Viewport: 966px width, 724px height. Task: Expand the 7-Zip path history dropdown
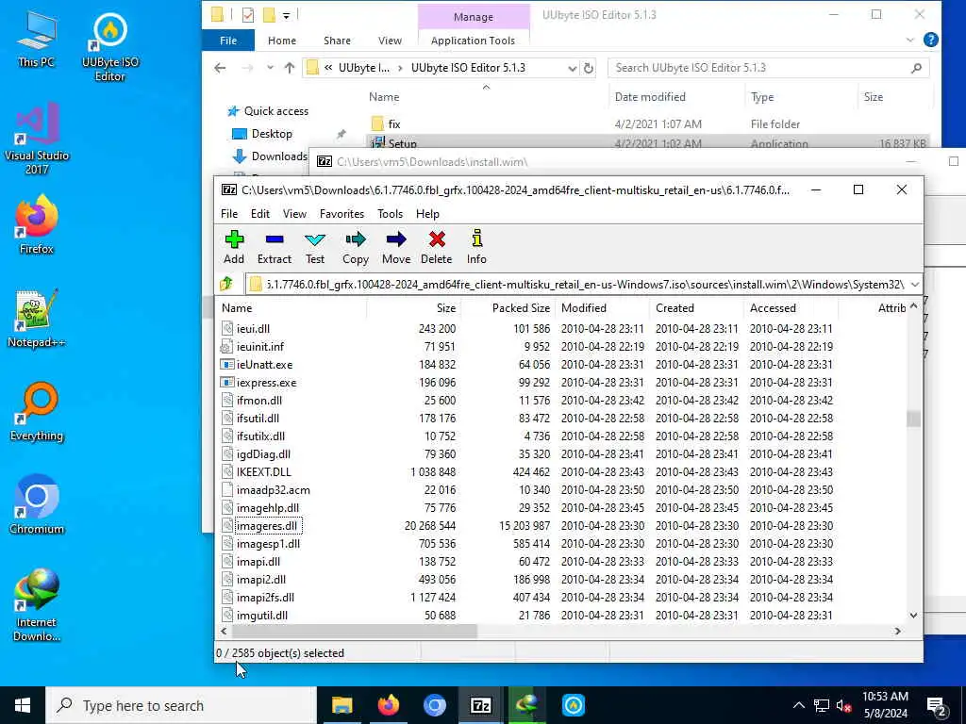[915, 284]
